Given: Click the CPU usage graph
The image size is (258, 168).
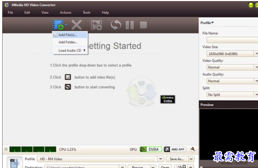Looking at the screenshot, I should (33, 149).
